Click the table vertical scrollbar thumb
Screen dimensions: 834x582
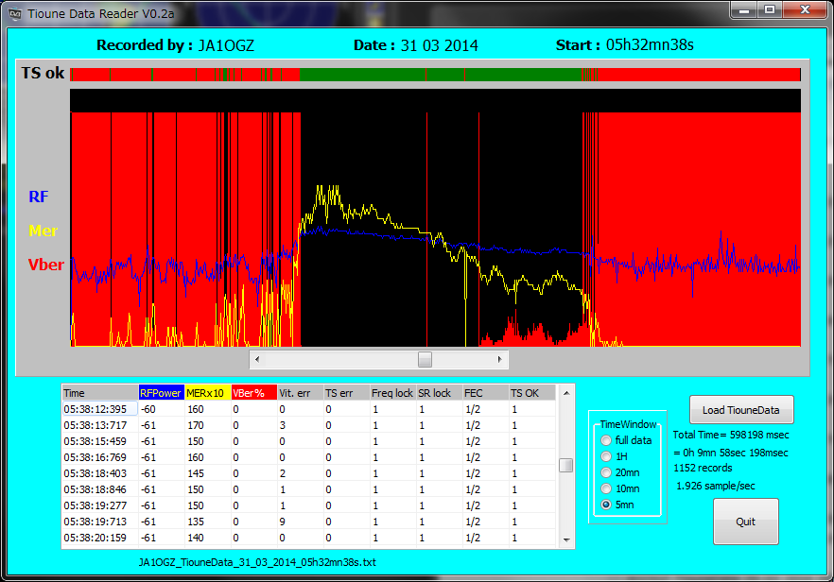[565, 465]
